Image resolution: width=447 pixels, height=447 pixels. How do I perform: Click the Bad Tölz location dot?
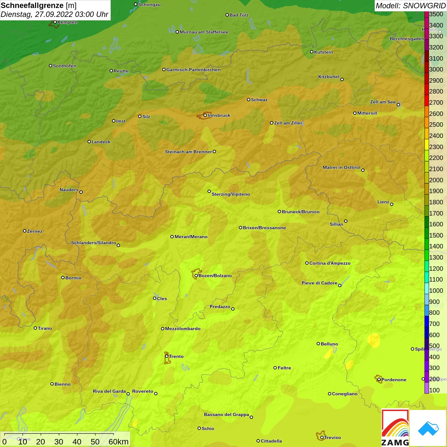[227, 15]
